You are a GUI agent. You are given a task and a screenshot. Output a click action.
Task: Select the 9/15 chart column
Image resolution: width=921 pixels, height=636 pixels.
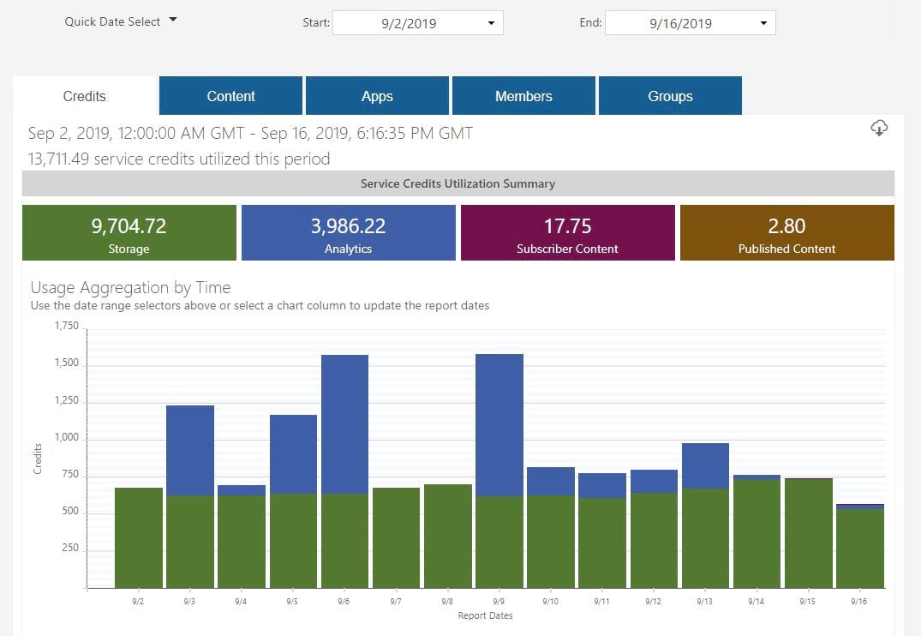pos(809,533)
